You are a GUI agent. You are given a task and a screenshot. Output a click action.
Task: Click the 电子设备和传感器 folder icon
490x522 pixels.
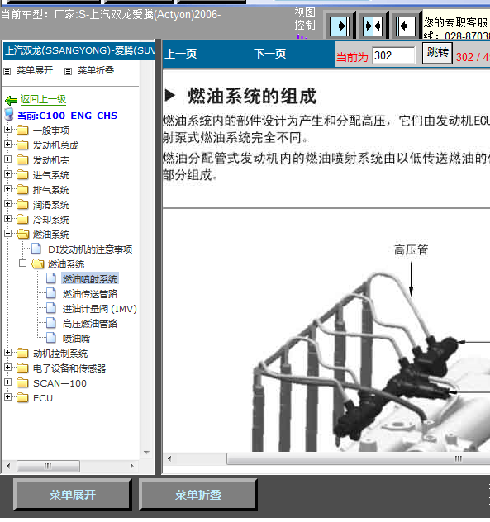pos(22,368)
